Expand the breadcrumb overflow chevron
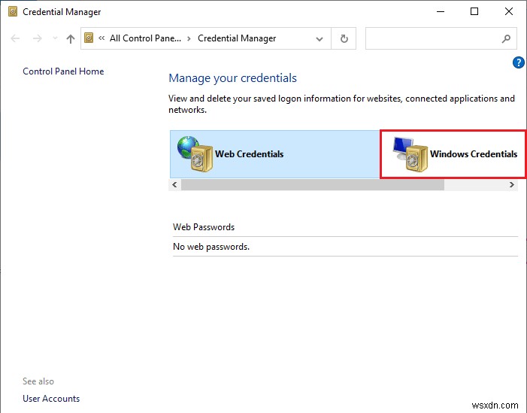 101,38
